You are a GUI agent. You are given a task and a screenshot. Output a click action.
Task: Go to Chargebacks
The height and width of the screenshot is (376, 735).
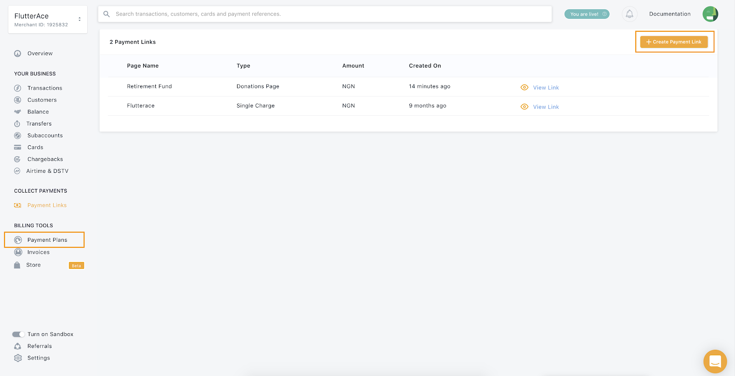pyautogui.click(x=45, y=159)
